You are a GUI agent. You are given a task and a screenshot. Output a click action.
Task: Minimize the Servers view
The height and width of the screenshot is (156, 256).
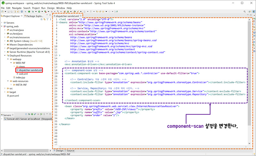pos(47,114)
